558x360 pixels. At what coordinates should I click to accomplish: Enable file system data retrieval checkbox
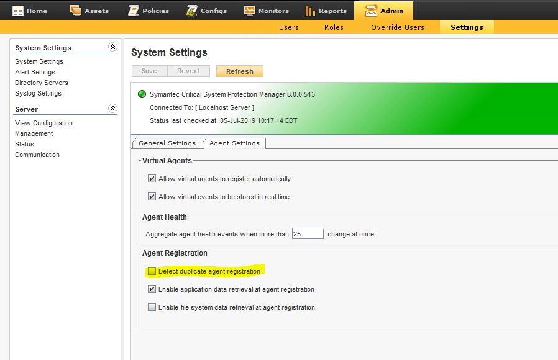(x=152, y=307)
